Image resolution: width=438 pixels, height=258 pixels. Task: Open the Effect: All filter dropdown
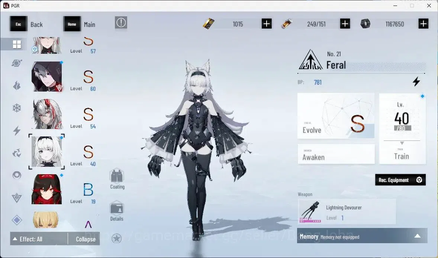click(39, 239)
